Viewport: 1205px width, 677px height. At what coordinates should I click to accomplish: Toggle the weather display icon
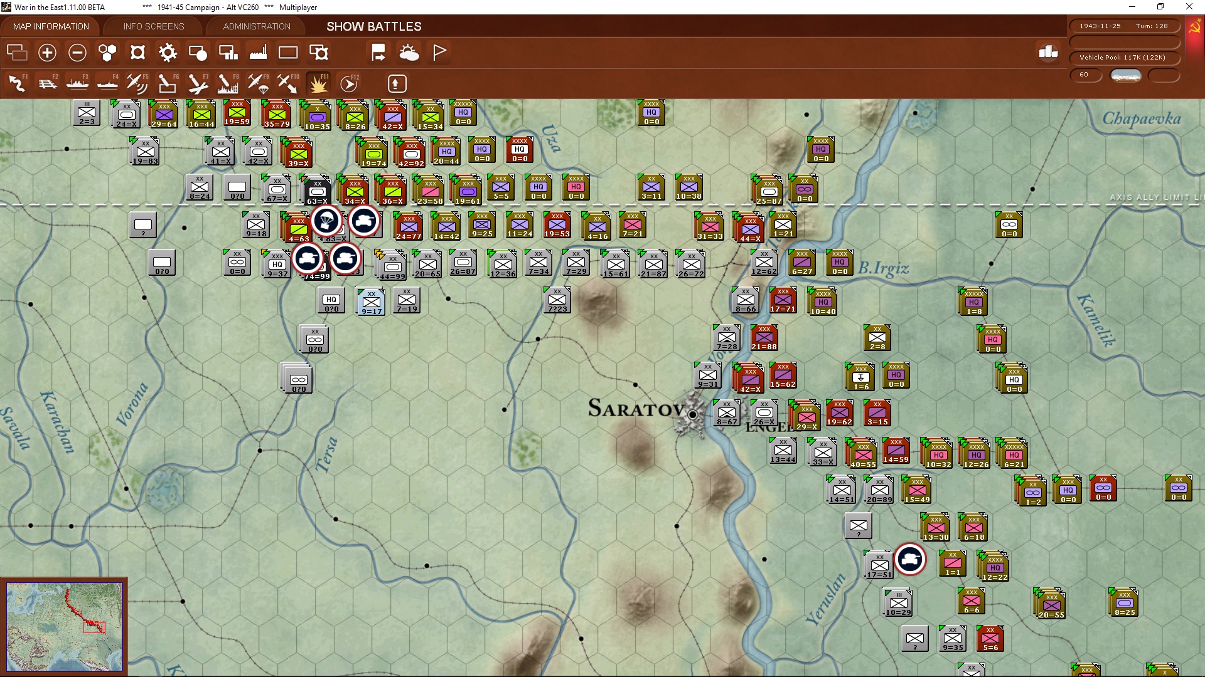pyautogui.click(x=409, y=53)
